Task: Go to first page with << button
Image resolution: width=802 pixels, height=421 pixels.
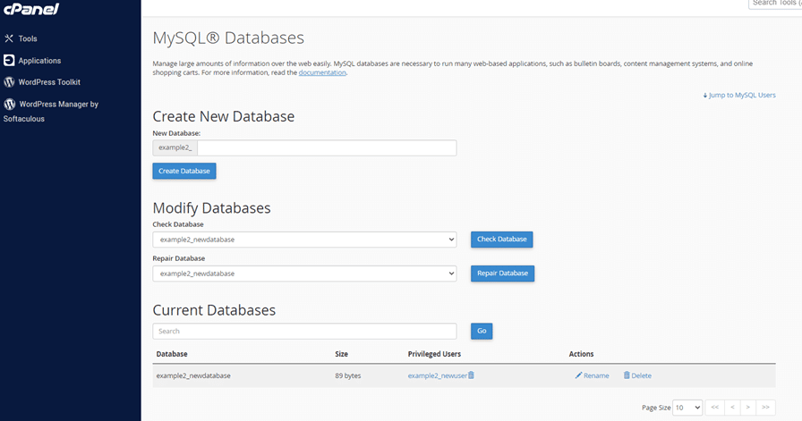Action: [714, 408]
